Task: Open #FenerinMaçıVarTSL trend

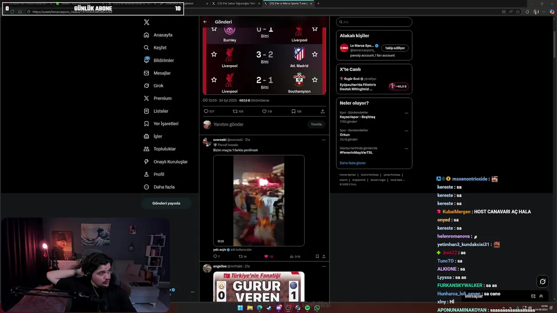Action: (356, 153)
